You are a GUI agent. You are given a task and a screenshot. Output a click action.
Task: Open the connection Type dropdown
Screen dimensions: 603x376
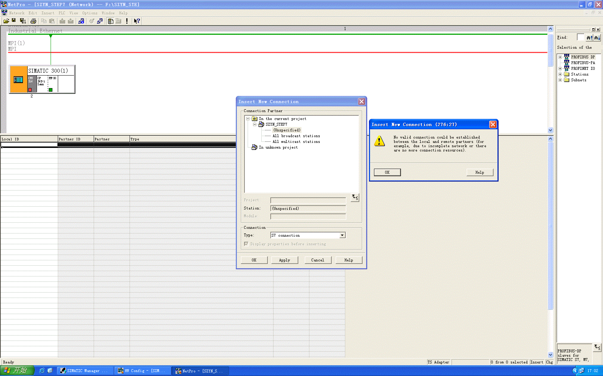[x=342, y=235]
